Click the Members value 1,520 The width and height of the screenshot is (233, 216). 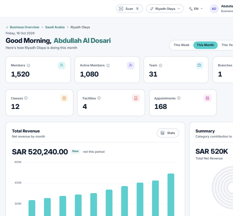20,74
